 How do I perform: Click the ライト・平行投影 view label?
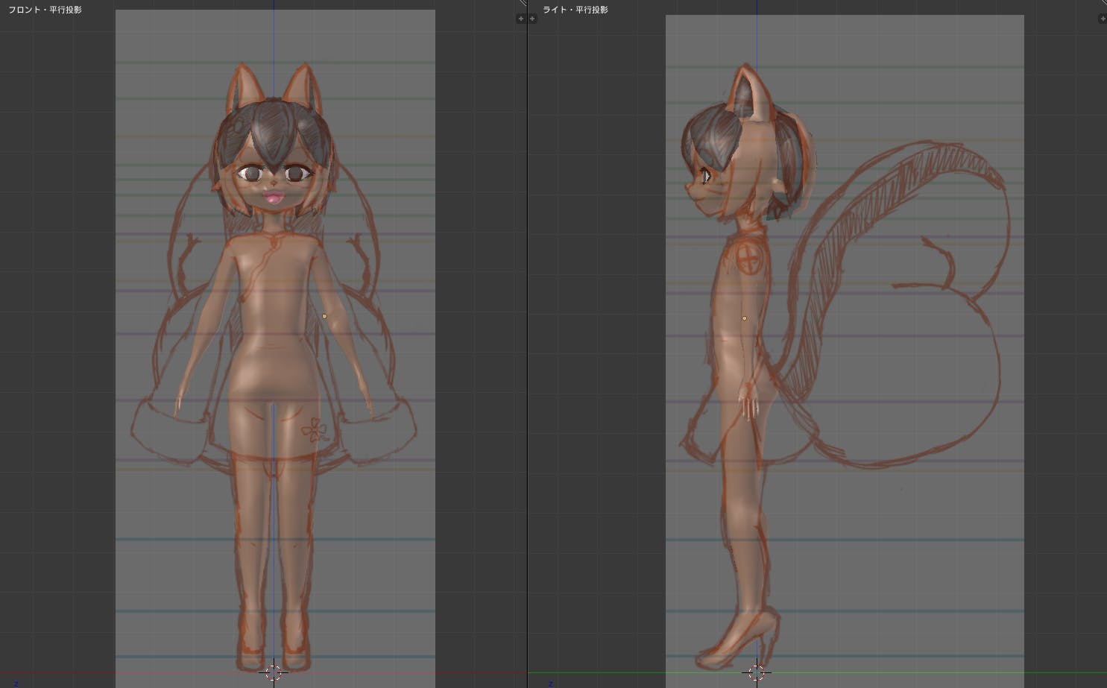[575, 10]
